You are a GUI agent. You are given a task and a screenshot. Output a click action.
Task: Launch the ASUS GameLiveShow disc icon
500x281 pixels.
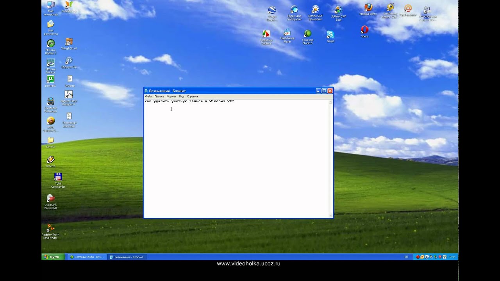[51, 124]
